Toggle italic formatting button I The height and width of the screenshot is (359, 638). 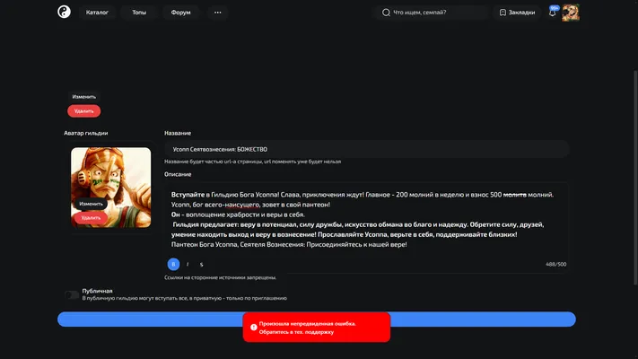tap(188, 264)
